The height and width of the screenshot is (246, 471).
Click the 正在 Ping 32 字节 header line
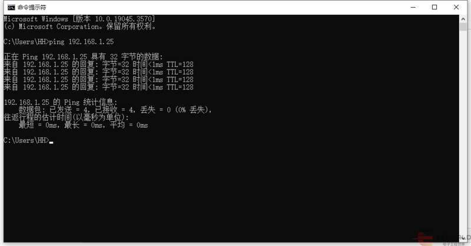coord(83,56)
